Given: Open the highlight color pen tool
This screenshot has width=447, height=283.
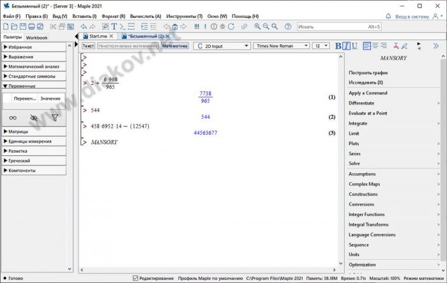Looking at the screenshot, I should [x=404, y=45].
